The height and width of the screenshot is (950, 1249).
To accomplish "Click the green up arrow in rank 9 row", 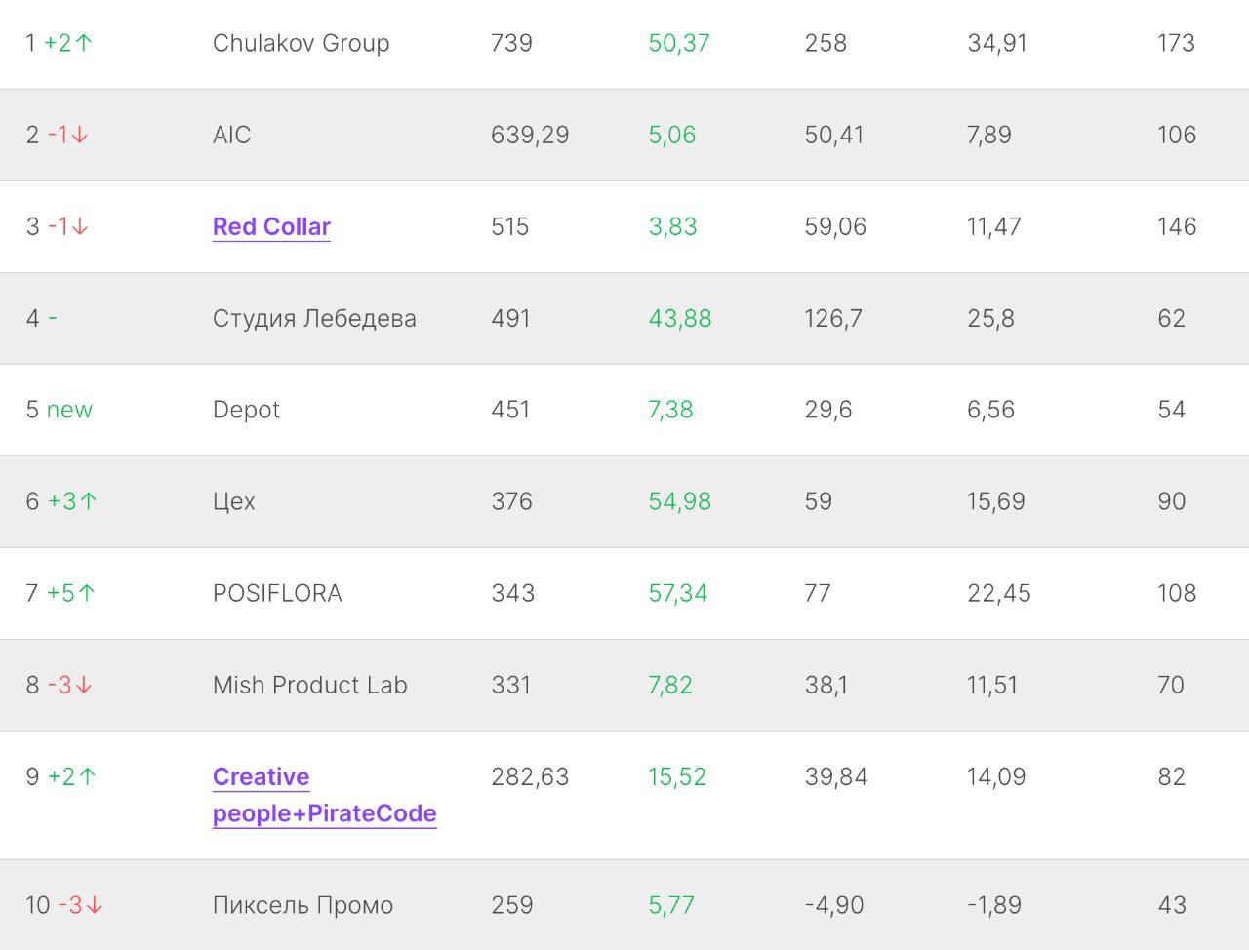I will (88, 776).
